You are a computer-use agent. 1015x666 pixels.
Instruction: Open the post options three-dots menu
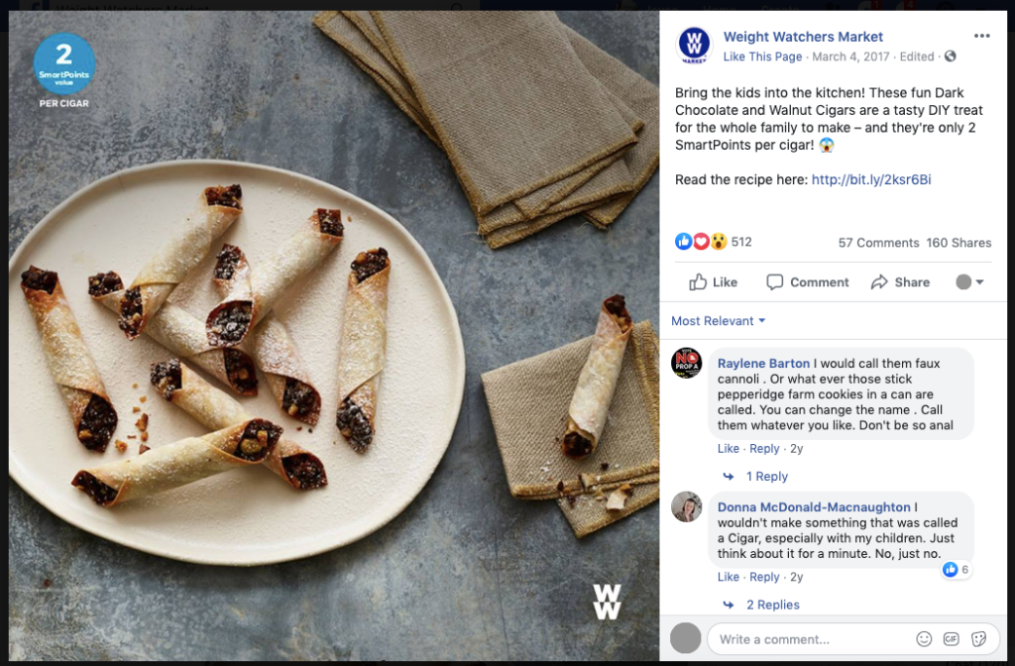pyautogui.click(x=981, y=37)
